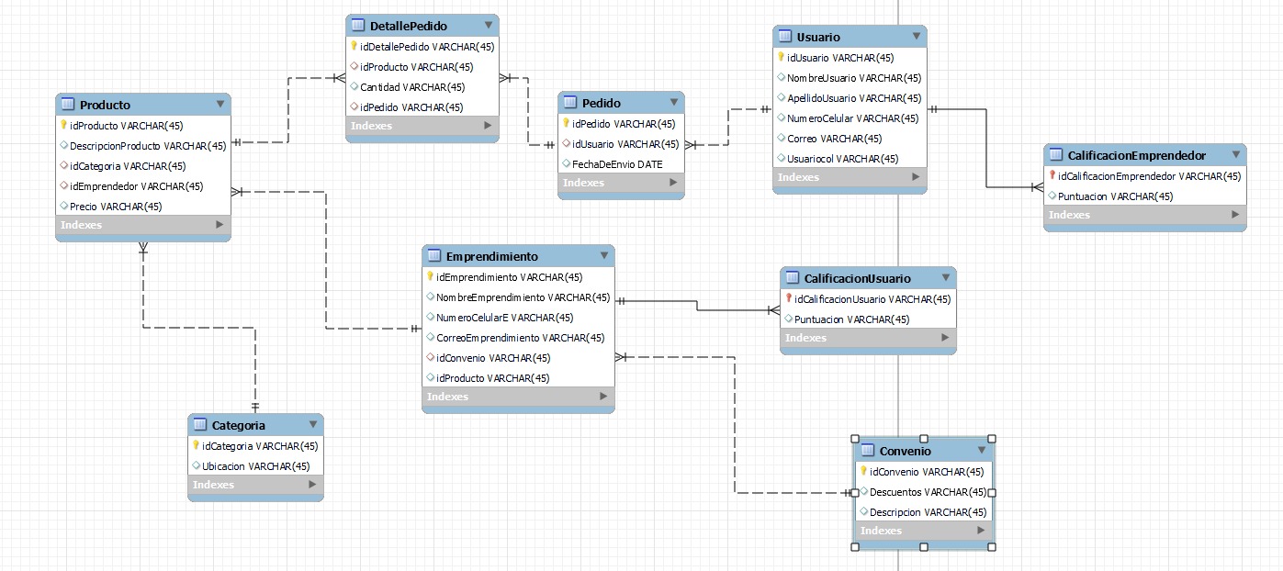Click the table icon in Convenio header
The height and width of the screenshot is (571, 1283).
click(x=868, y=451)
